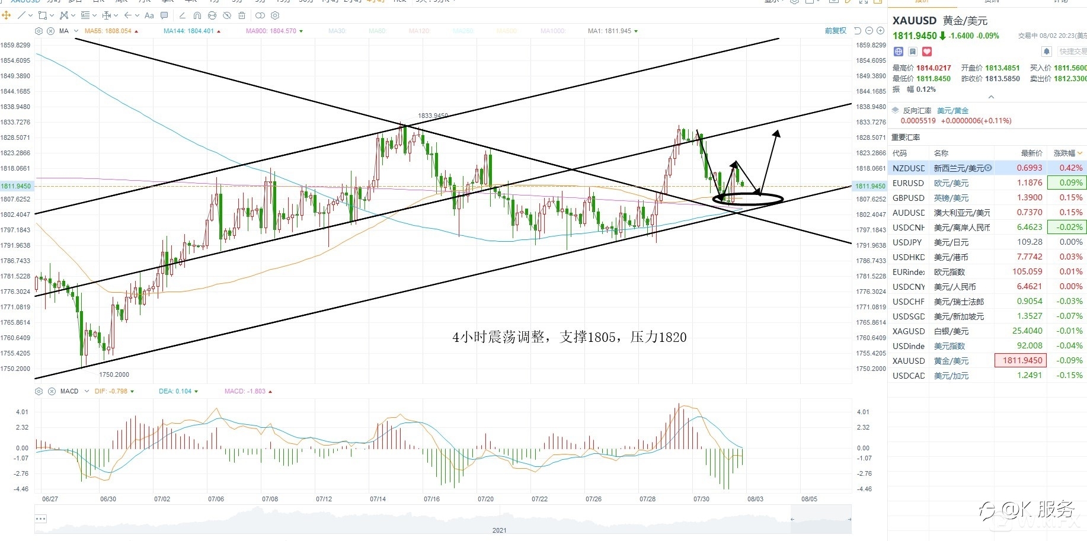Click the linked-circles overlay icon

[260, 15]
